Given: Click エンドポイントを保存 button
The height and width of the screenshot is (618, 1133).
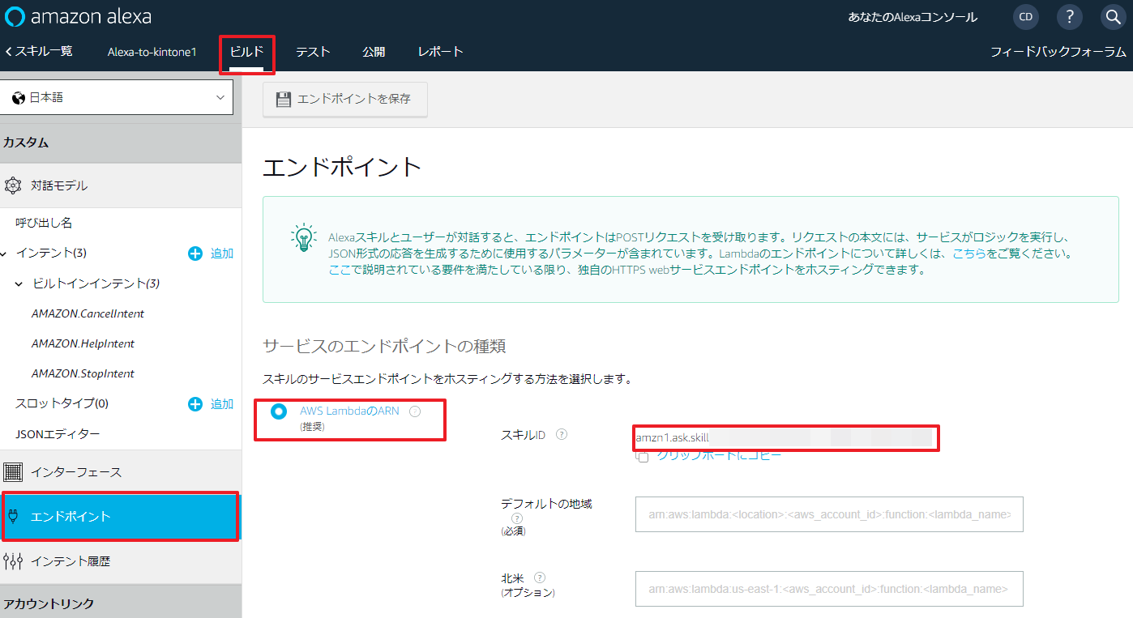Looking at the screenshot, I should point(345,99).
